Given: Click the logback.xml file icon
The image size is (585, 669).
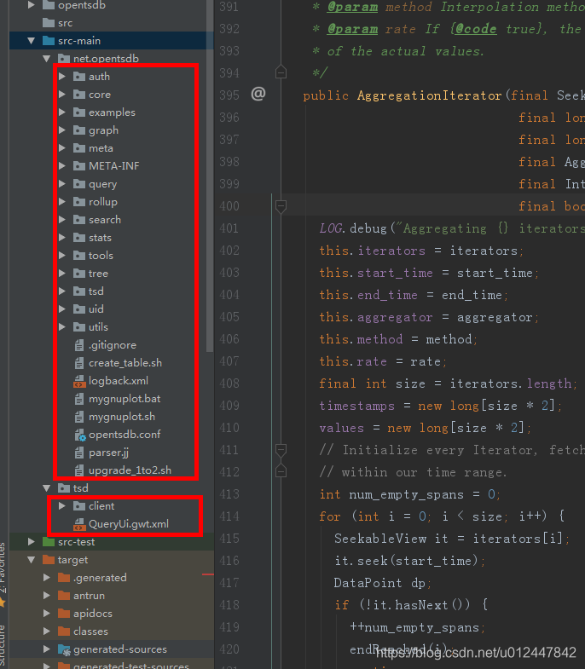Looking at the screenshot, I should [x=79, y=381].
